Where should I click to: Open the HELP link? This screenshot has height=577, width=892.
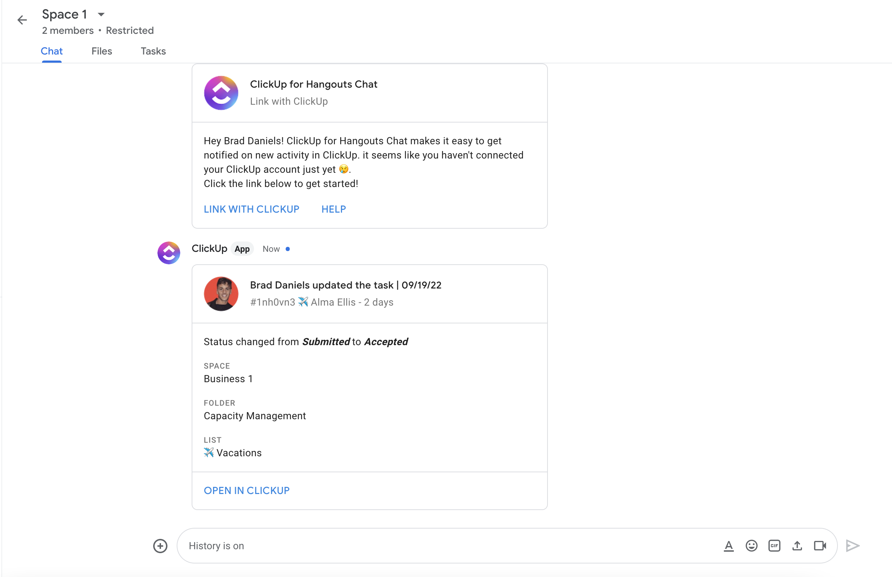[x=333, y=209]
